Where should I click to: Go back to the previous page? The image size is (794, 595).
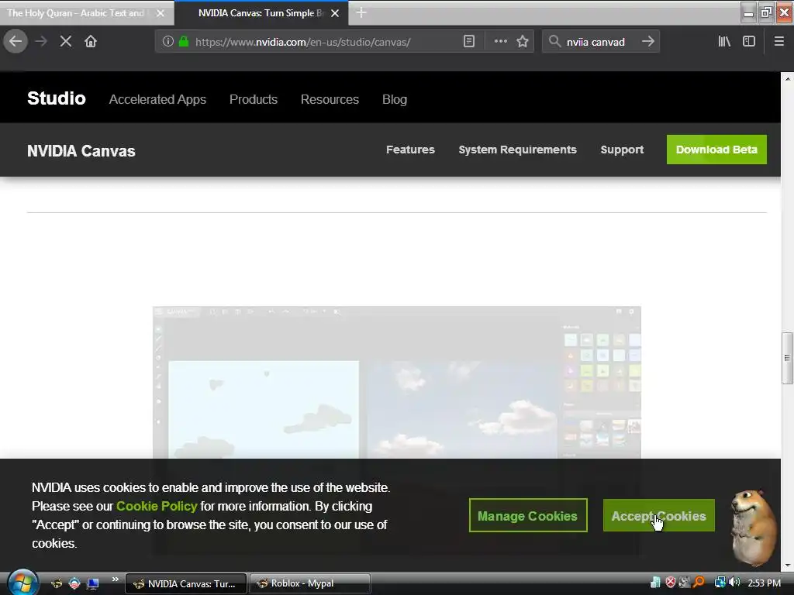tap(16, 41)
